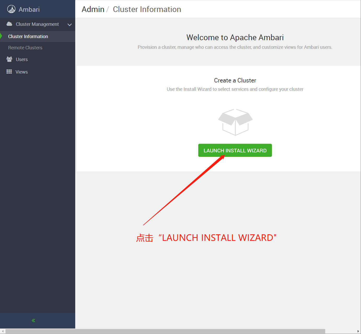
Task: Open the Ambari home title link
Action: [29, 9]
